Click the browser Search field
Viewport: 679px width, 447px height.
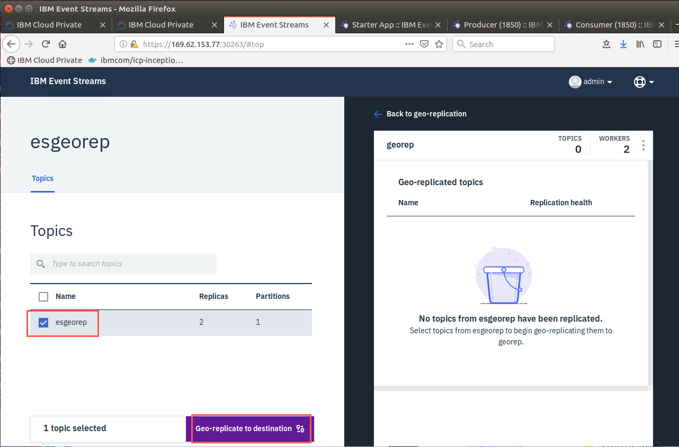[x=503, y=44]
